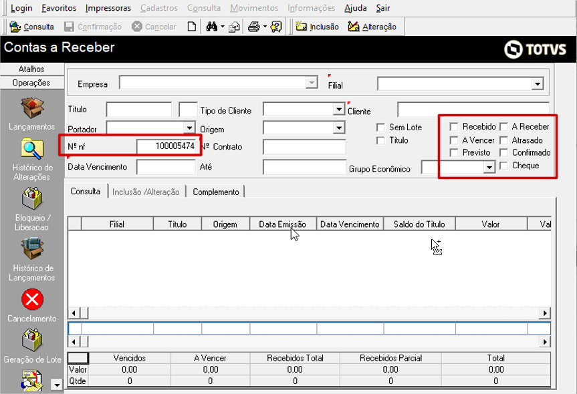Image resolution: width=577 pixels, height=394 pixels.
Task: Expand the Filial dropdown
Action: tap(538, 83)
